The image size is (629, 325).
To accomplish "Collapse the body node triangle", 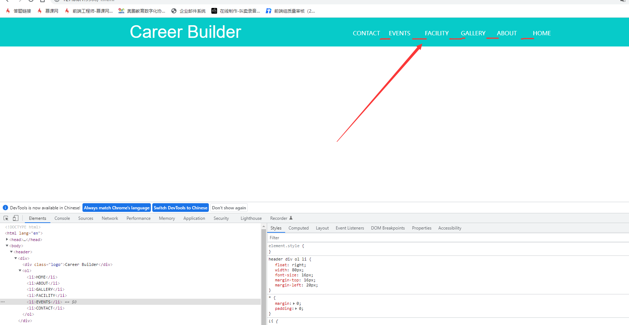I will coord(7,246).
